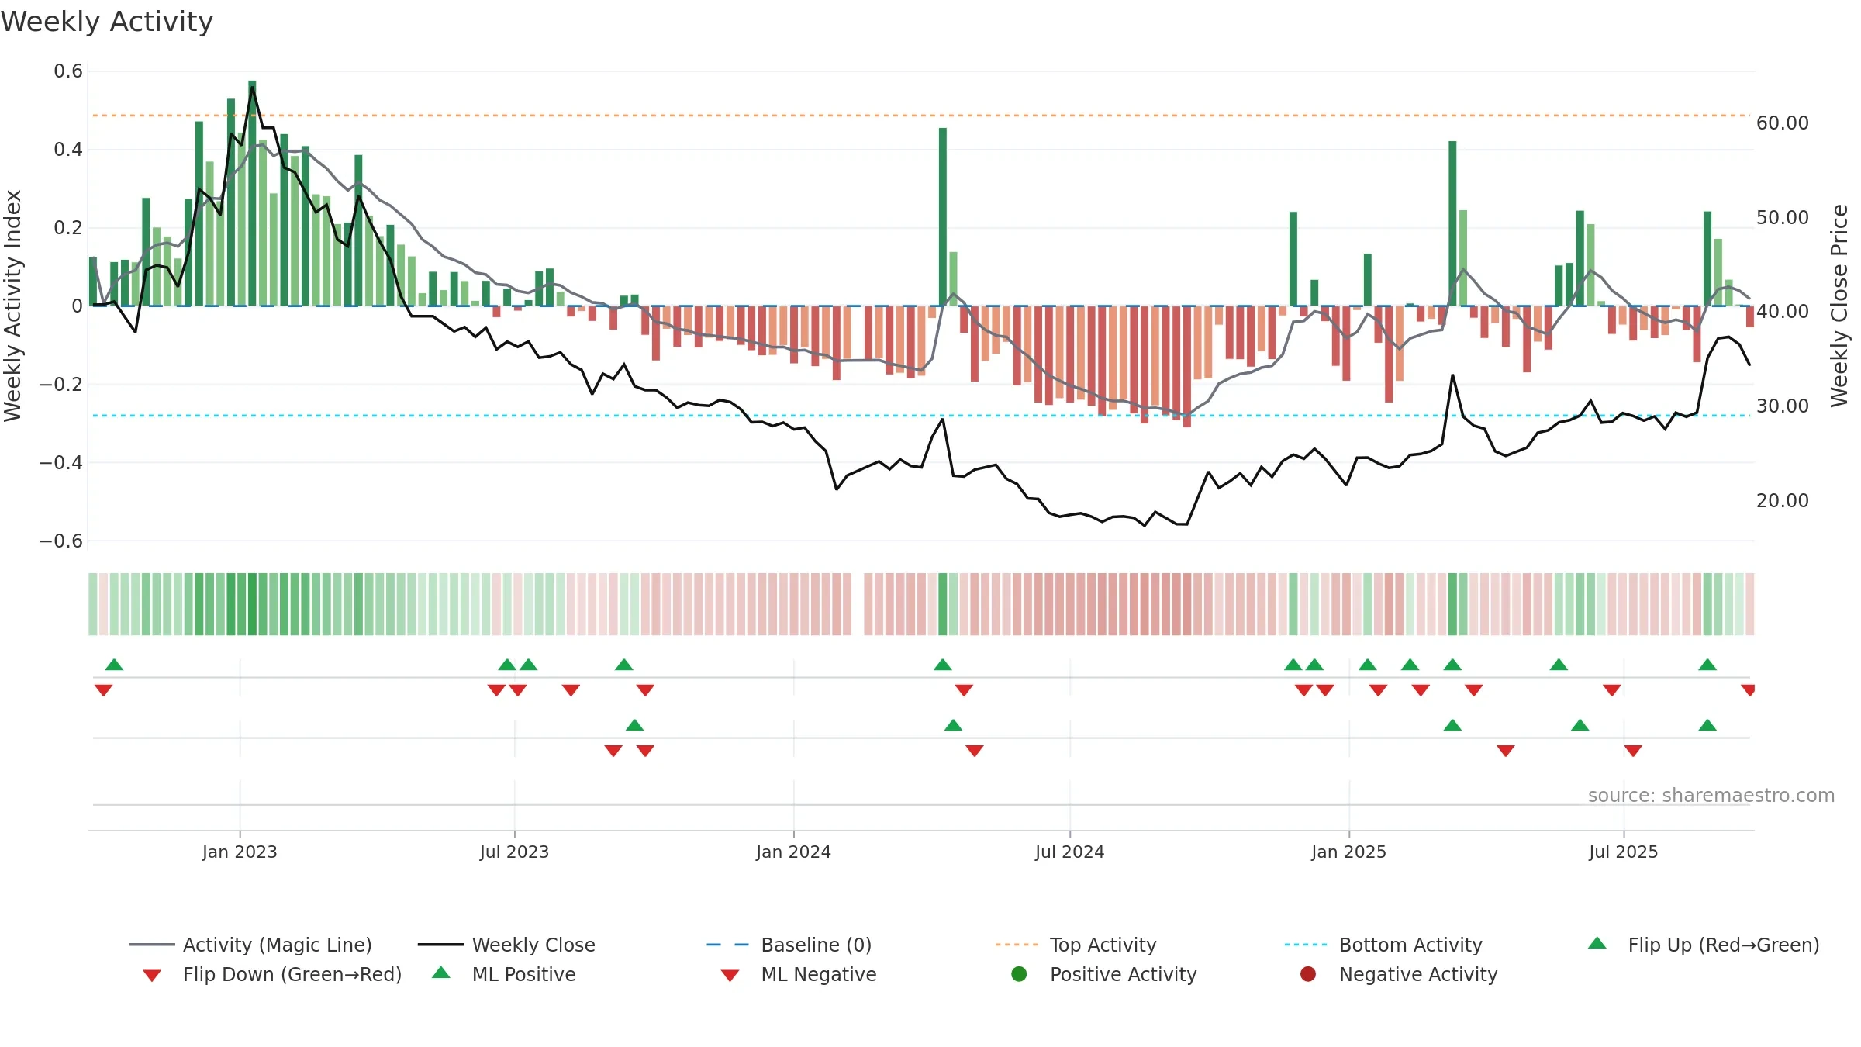The image size is (1861, 1047).
Task: Click the 0.6 activity index axis label
Action: pyautogui.click(x=68, y=71)
